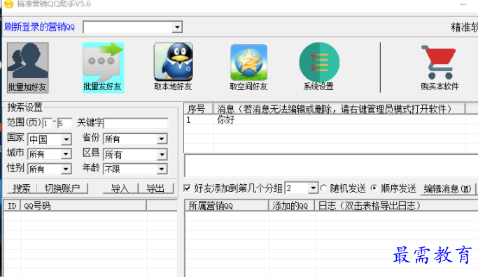Open the 区县 district dropdown
This screenshot has width=478, height=277.
[162, 154]
